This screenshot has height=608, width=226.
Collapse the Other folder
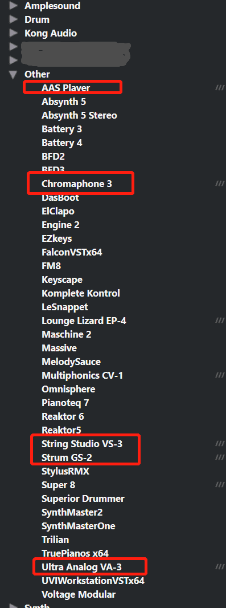coord(14,74)
